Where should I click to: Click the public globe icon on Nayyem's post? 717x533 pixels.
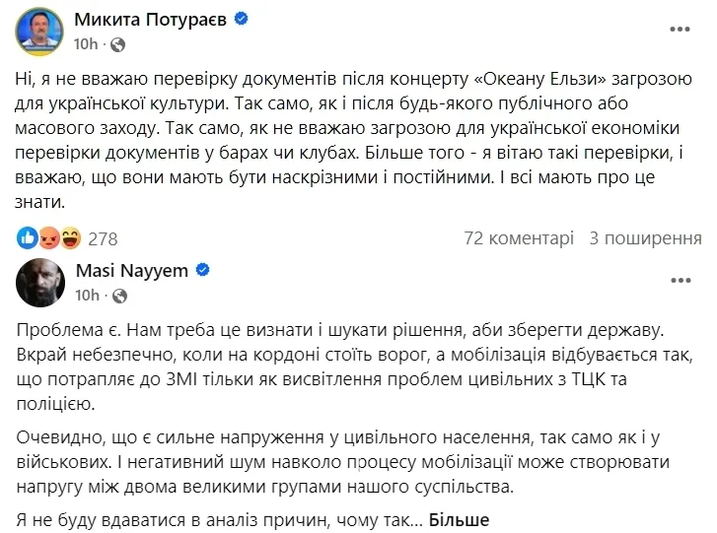tap(118, 295)
